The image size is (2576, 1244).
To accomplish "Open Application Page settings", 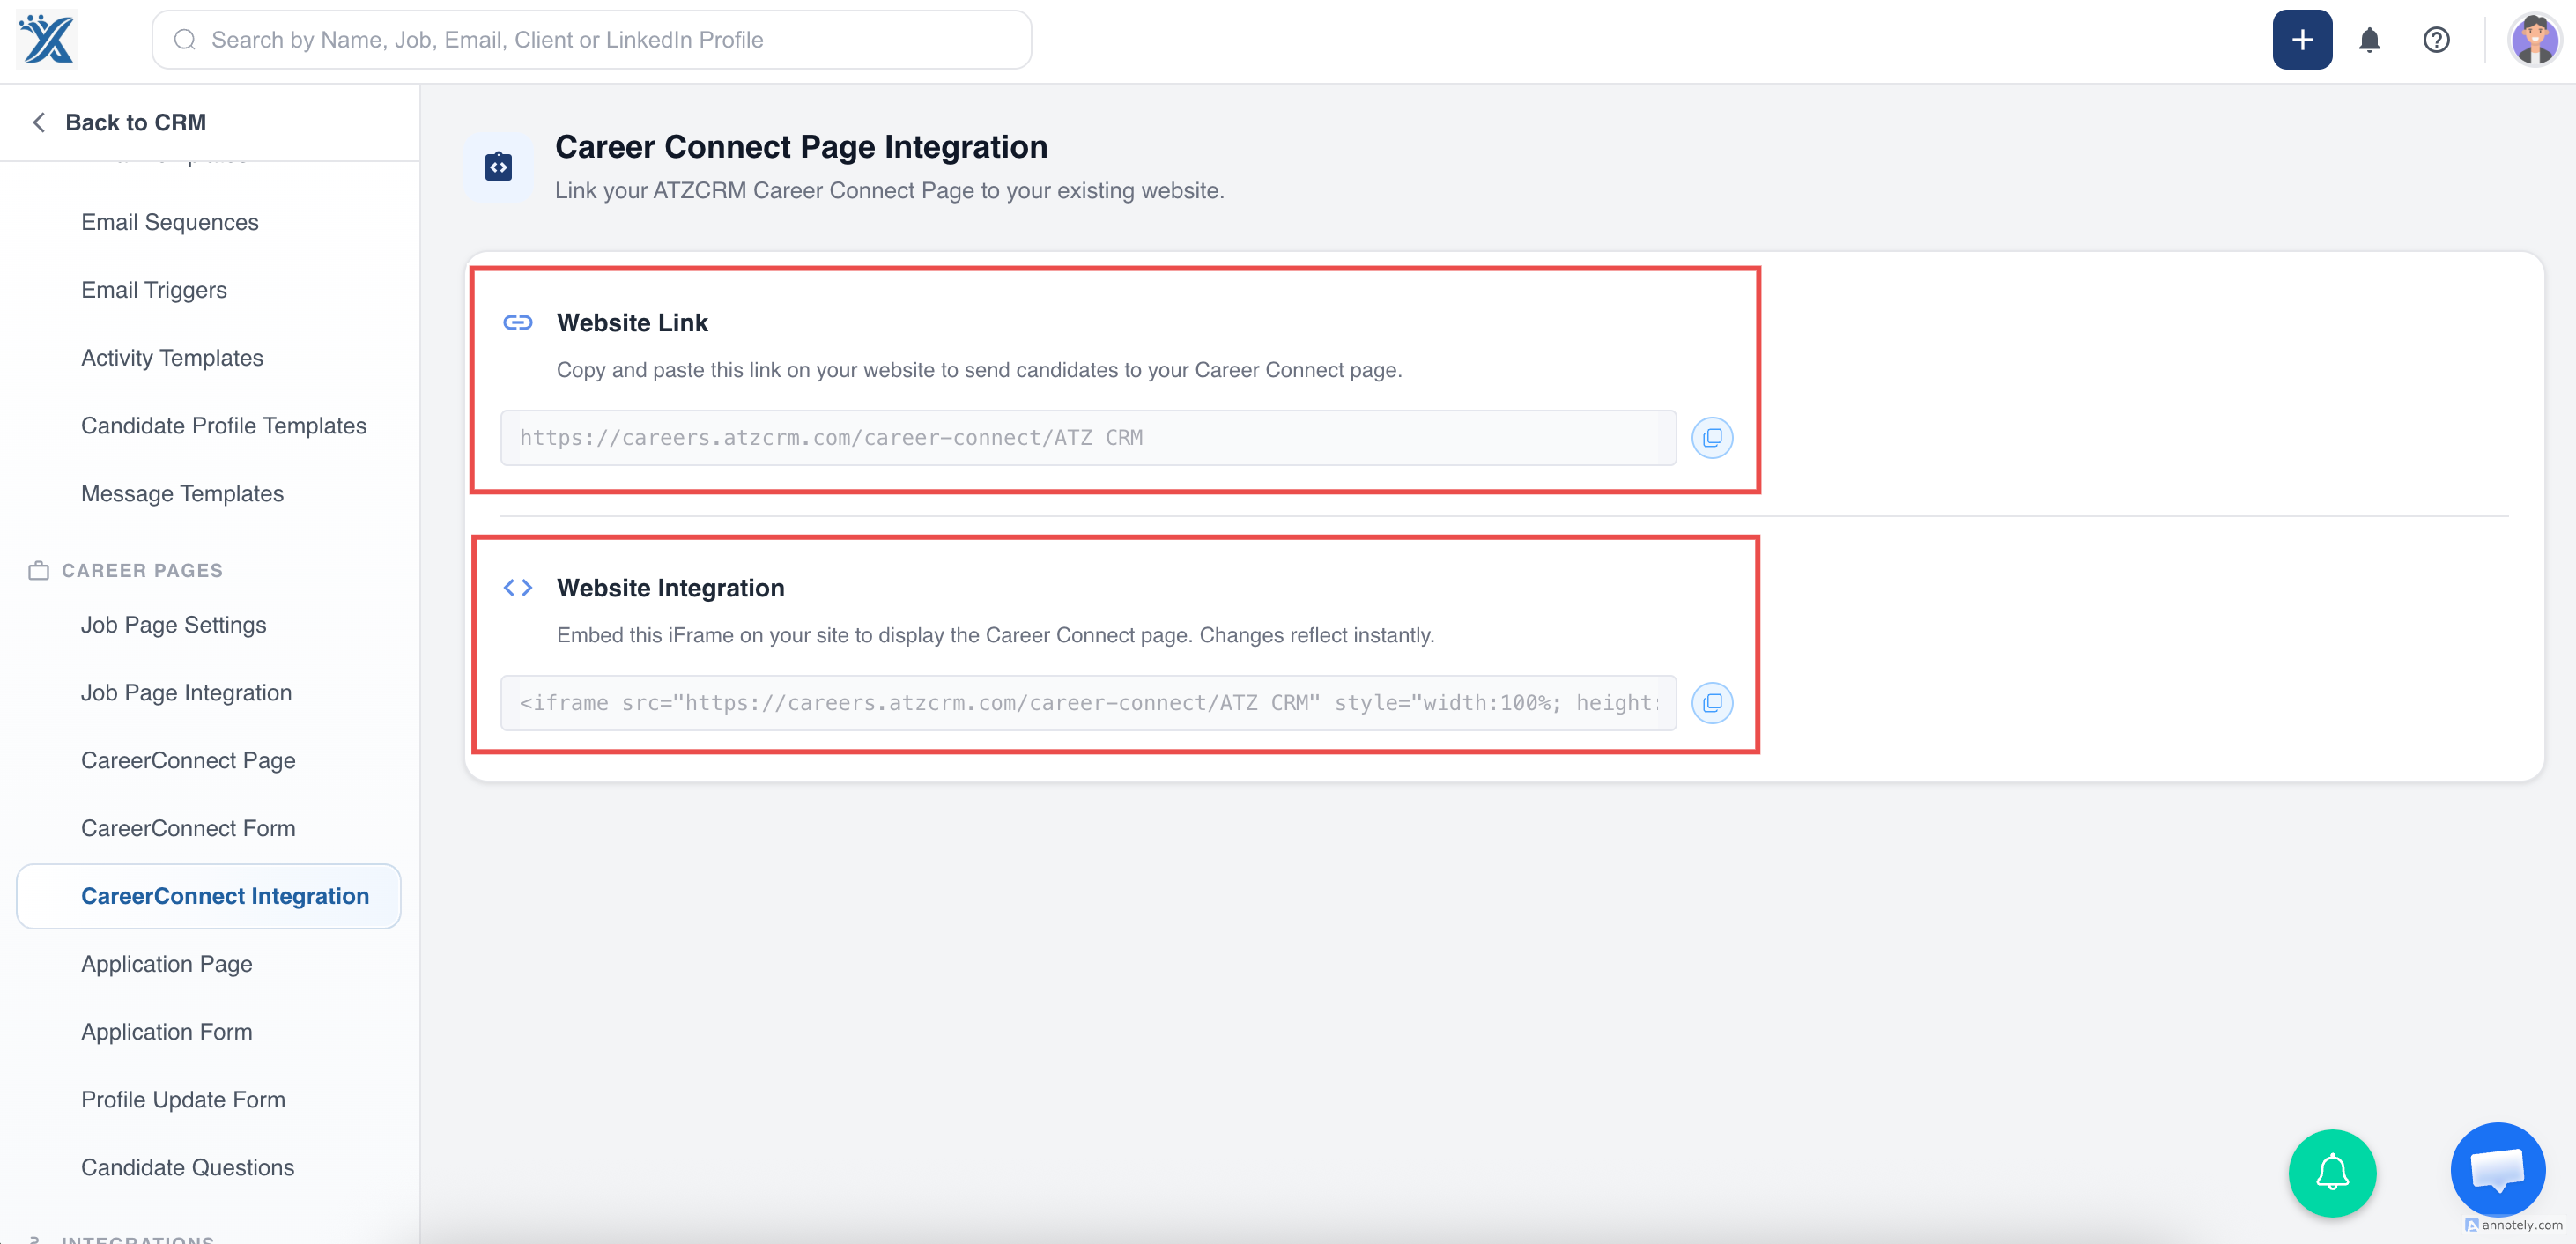I will 167,964.
